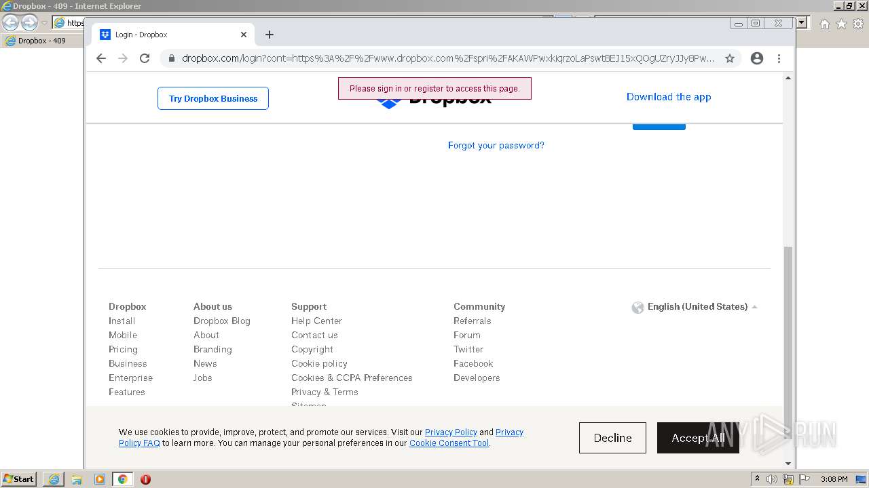Open the Dropbox Blog link
Image resolution: width=869 pixels, height=488 pixels.
pos(222,321)
